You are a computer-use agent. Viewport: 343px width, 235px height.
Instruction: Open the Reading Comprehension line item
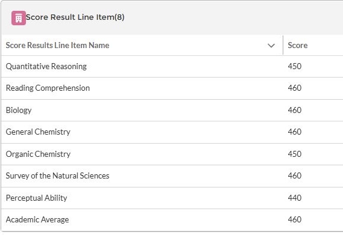pyautogui.click(x=48, y=88)
